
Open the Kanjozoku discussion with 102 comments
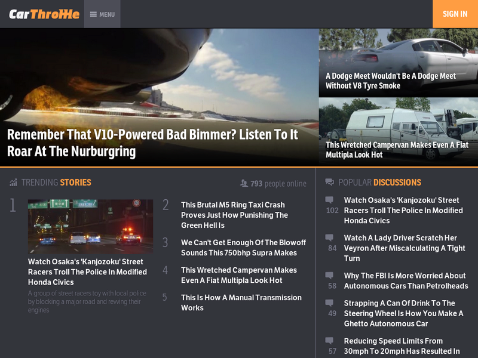[403, 211]
